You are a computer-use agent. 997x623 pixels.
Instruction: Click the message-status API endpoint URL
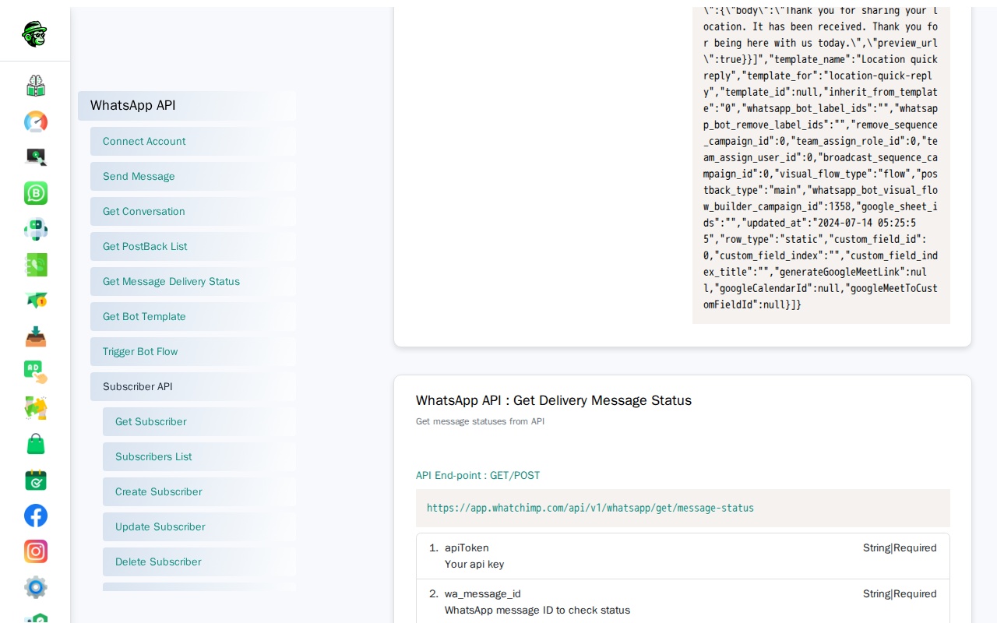pyautogui.click(x=590, y=509)
